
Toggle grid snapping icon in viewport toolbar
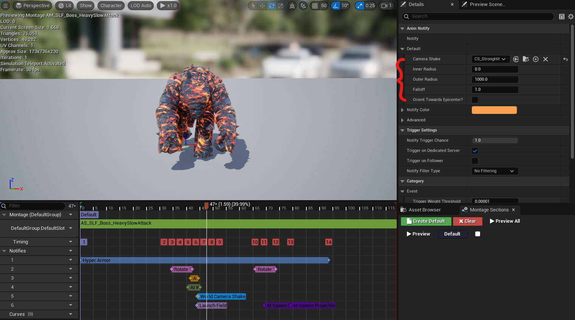(315, 6)
